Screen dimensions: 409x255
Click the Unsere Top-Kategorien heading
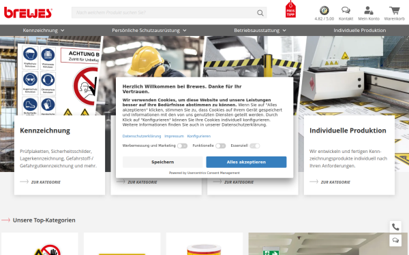(x=44, y=220)
